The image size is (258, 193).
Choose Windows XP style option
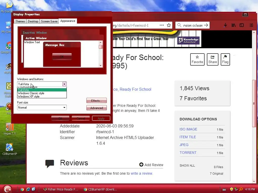tap(42, 96)
